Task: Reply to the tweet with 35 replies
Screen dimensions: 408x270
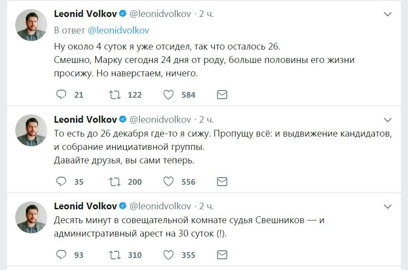Action: pyautogui.click(x=62, y=182)
